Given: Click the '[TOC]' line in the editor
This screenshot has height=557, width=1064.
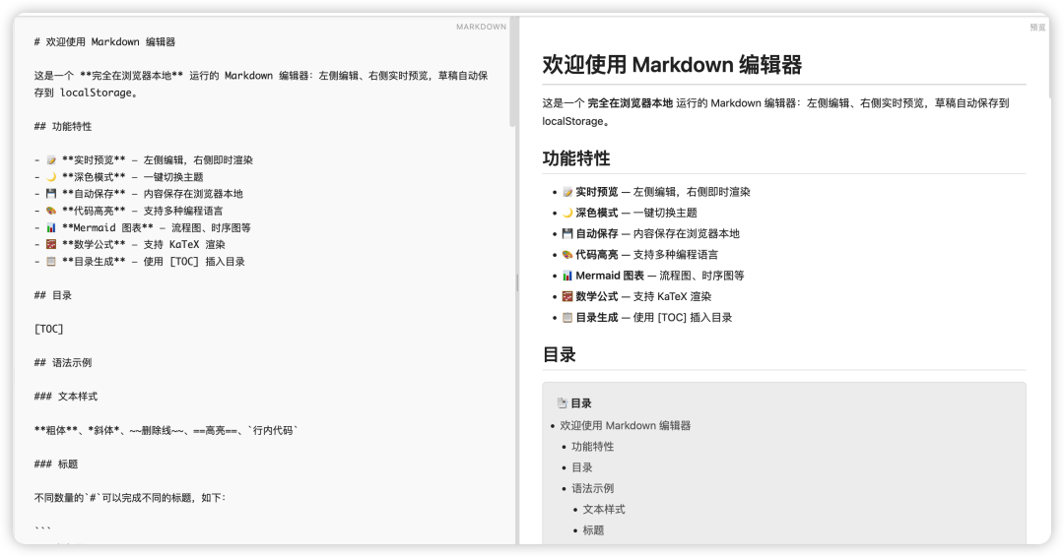Looking at the screenshot, I should click(x=49, y=330).
